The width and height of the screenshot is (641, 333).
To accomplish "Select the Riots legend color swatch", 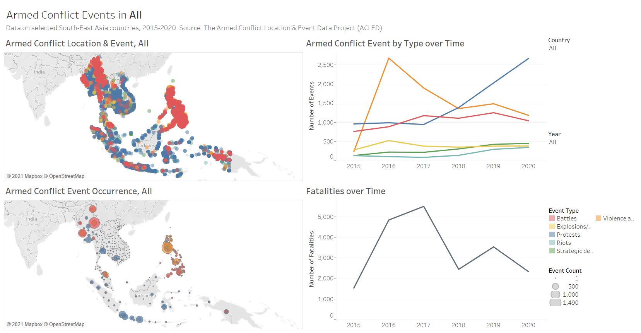I will 552,243.
